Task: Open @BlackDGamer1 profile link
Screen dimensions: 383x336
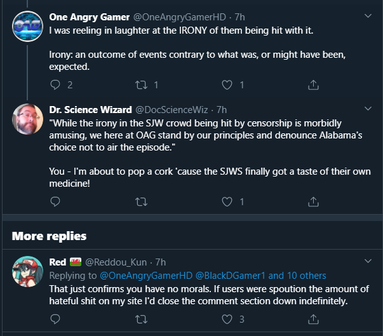Action: [231, 276]
